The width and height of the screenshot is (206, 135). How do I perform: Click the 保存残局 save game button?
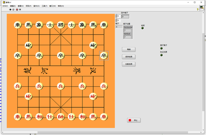(x=129, y=57)
